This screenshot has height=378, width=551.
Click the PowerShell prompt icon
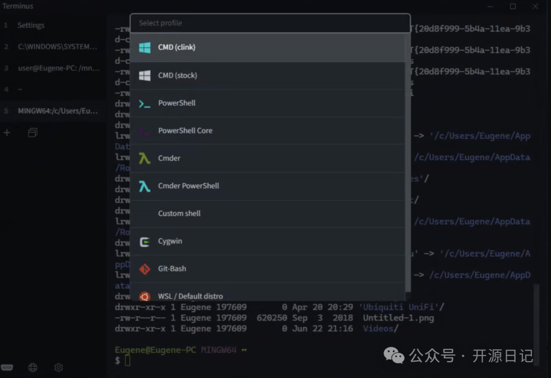(x=144, y=103)
